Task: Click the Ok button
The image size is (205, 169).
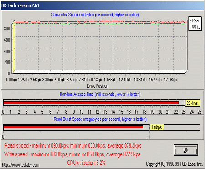Action: tap(186, 150)
